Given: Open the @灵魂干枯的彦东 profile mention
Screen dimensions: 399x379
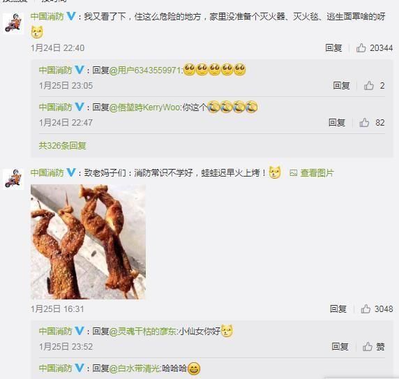Looking at the screenshot, I should click(x=142, y=331).
